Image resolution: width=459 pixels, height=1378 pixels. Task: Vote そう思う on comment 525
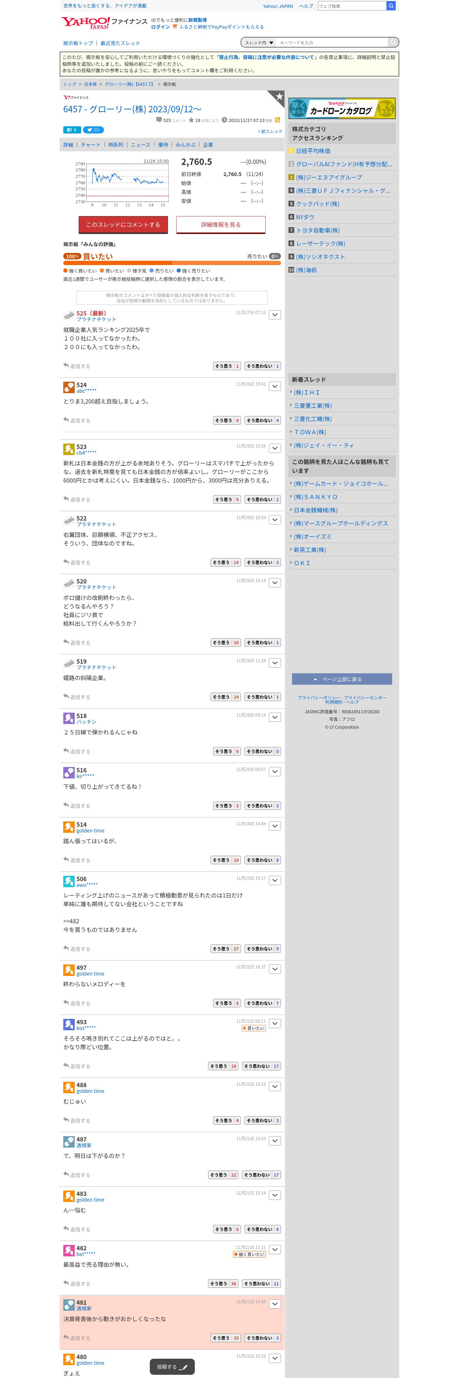[227, 366]
